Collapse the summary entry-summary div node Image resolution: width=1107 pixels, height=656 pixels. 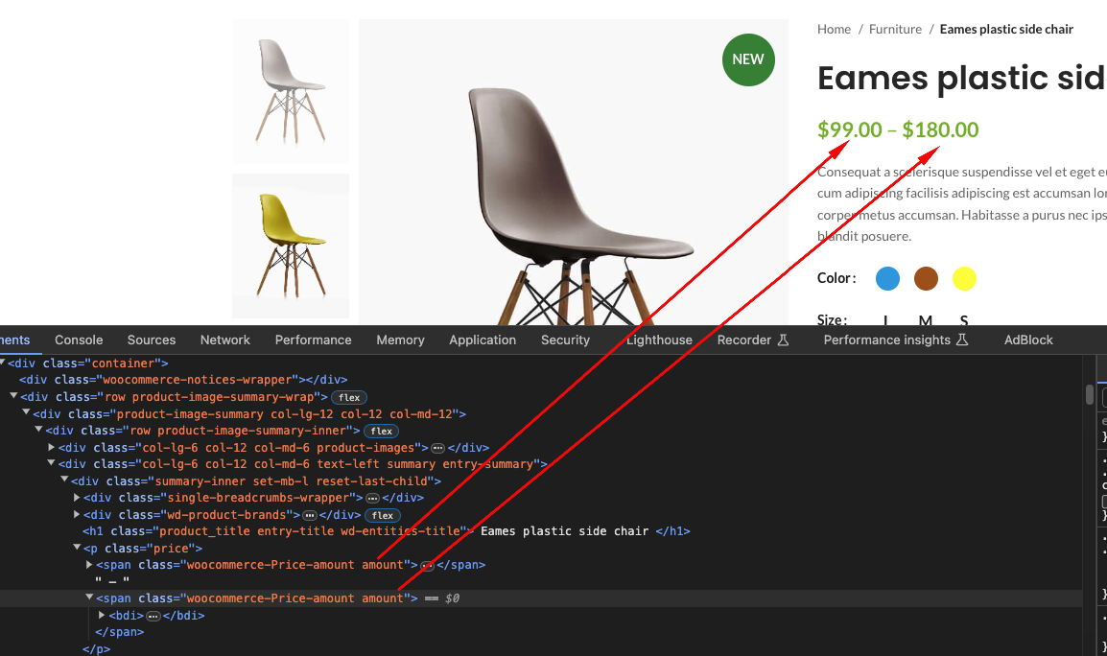coord(52,463)
